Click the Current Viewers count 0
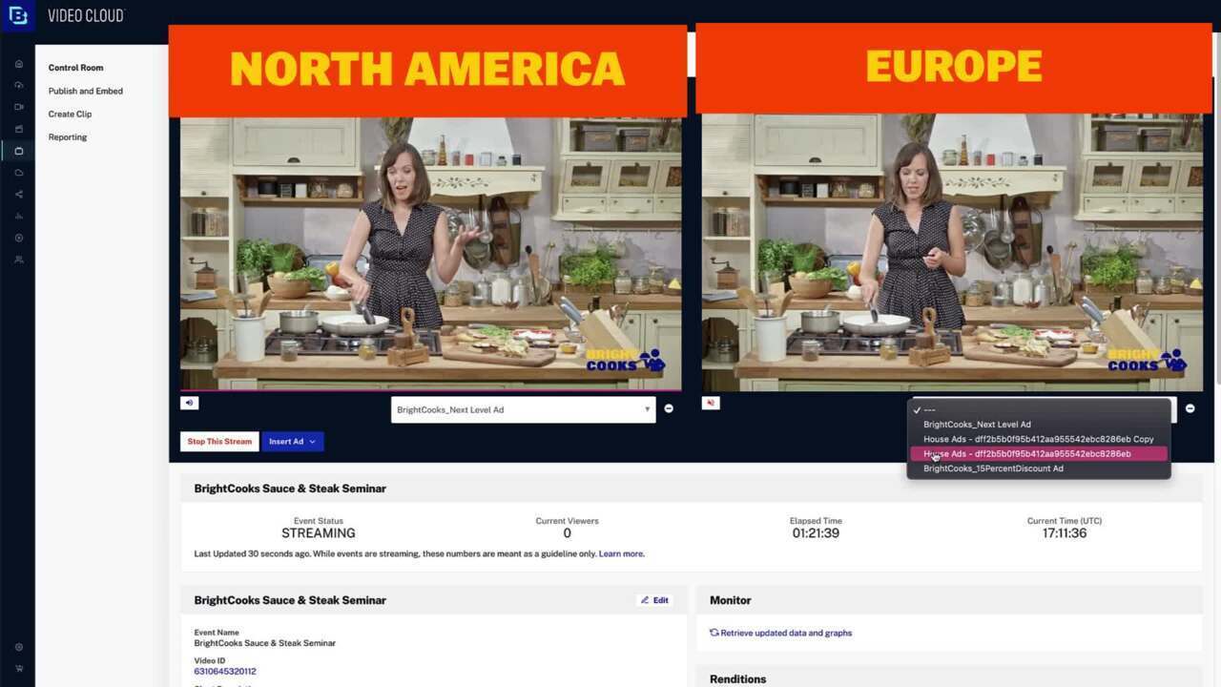Viewport: 1221px width, 687px height. 568,533
